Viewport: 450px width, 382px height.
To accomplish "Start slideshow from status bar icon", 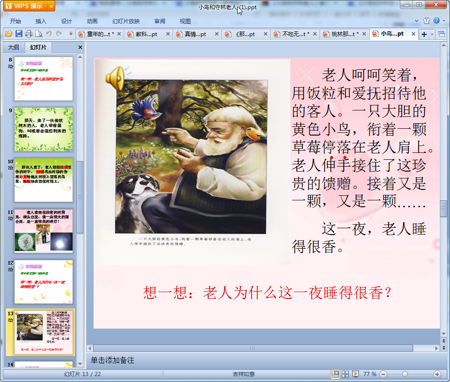I will click(x=355, y=374).
